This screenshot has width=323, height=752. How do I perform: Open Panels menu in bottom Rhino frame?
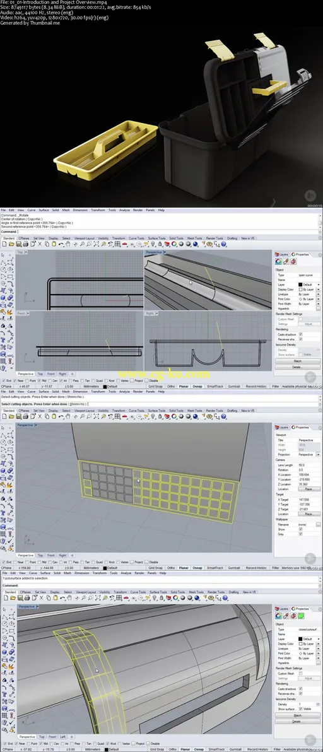point(152,573)
